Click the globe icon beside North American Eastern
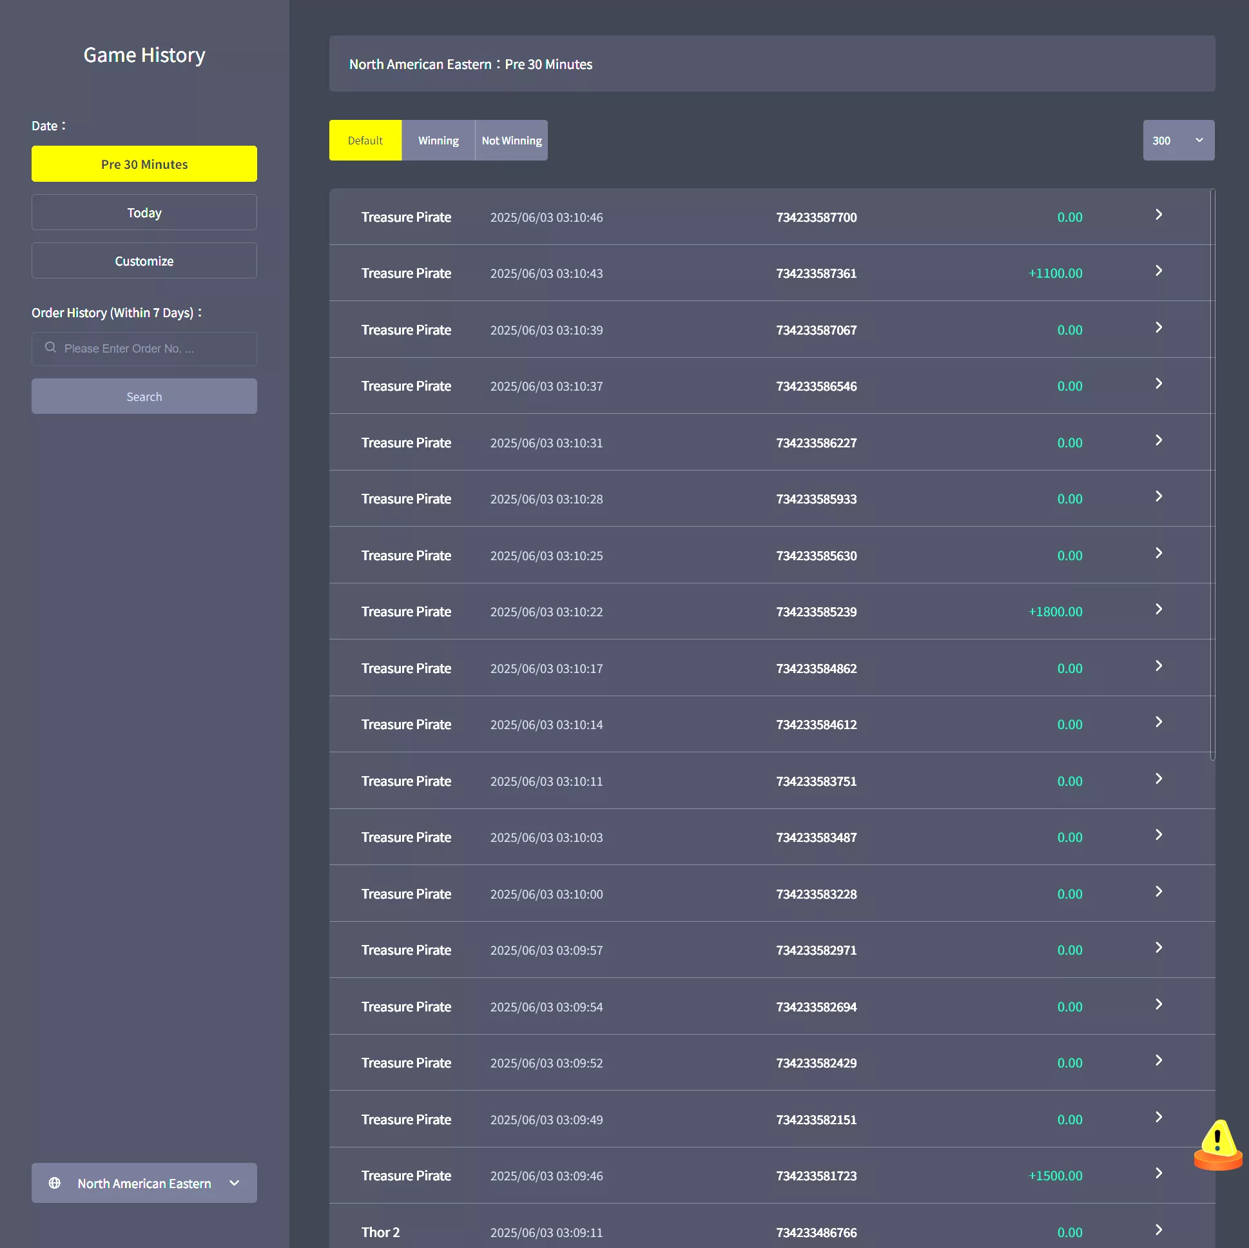Image resolution: width=1249 pixels, height=1248 pixels. coord(55,1183)
